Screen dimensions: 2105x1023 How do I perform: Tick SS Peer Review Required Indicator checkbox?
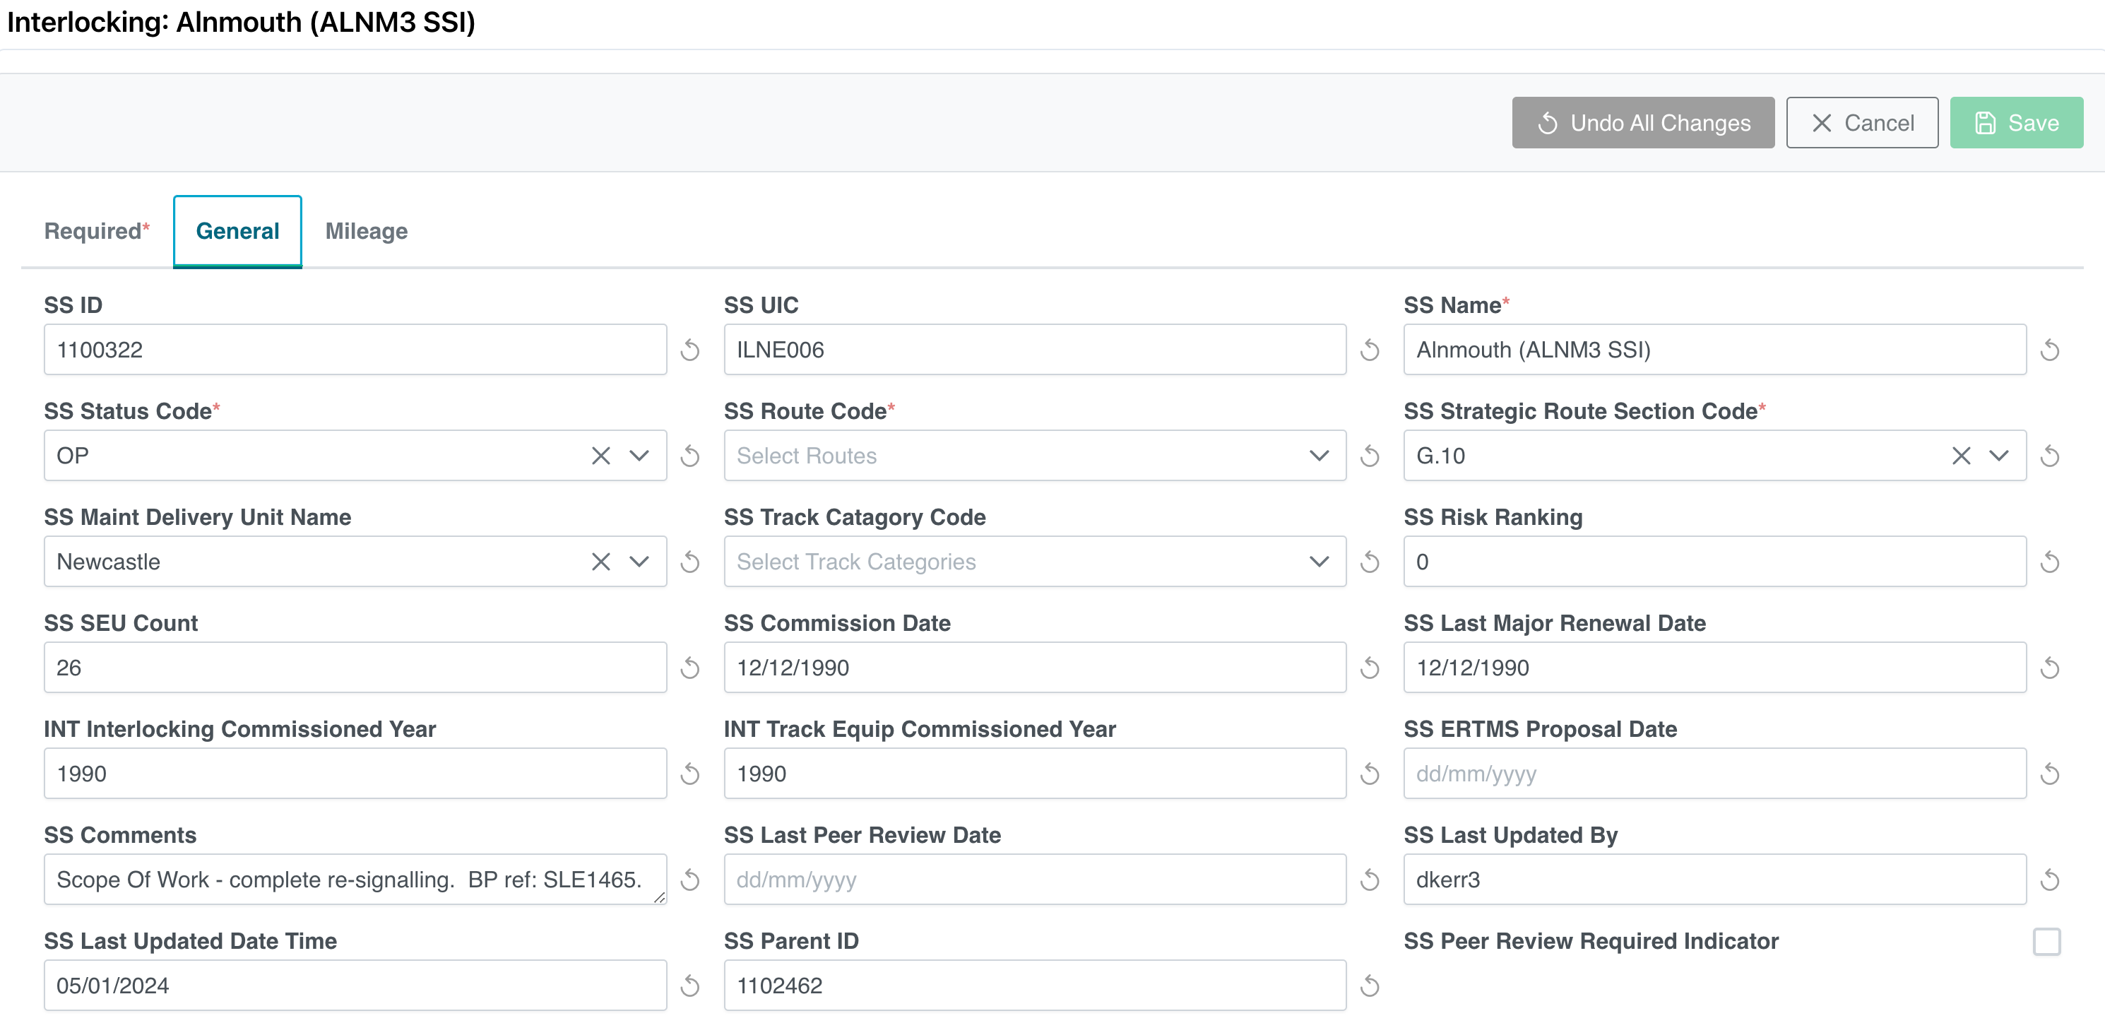coord(2047,941)
